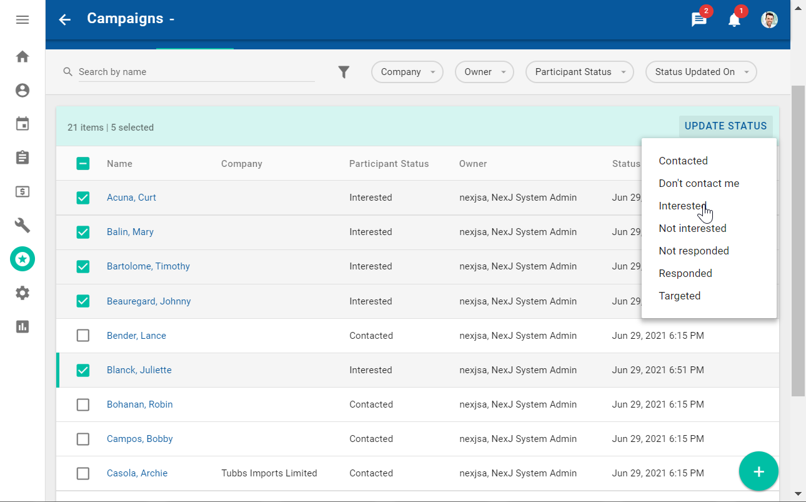Toggle the select-all header checkbox
This screenshot has height=502, width=806.
83,164
